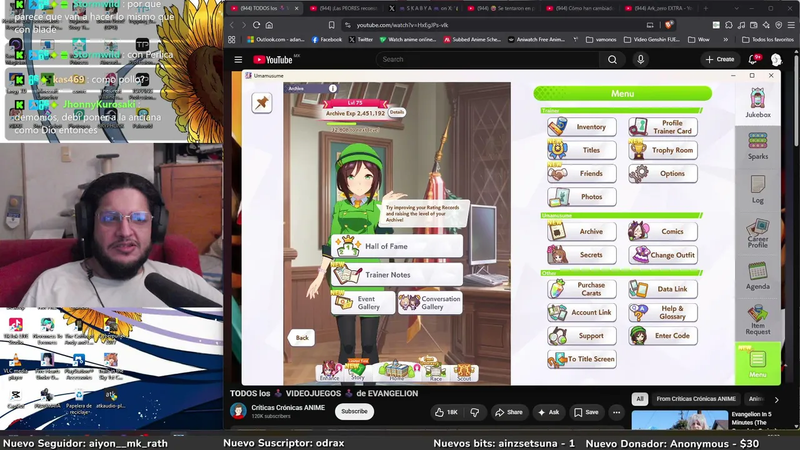The width and height of the screenshot is (800, 450).
Task: Open Change Outfit in the game menu
Action: [663, 255]
